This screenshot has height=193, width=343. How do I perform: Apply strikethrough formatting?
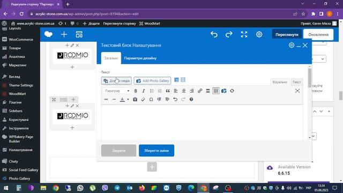click(106, 99)
